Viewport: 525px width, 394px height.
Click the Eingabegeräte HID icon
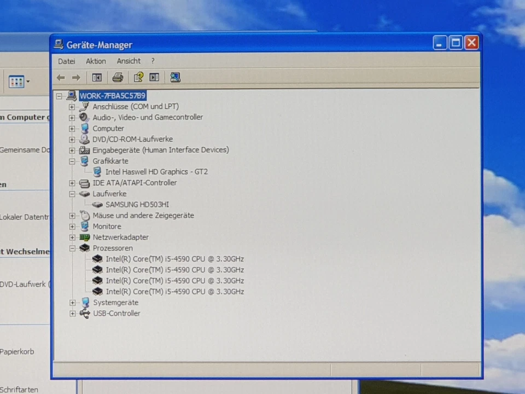pos(84,150)
